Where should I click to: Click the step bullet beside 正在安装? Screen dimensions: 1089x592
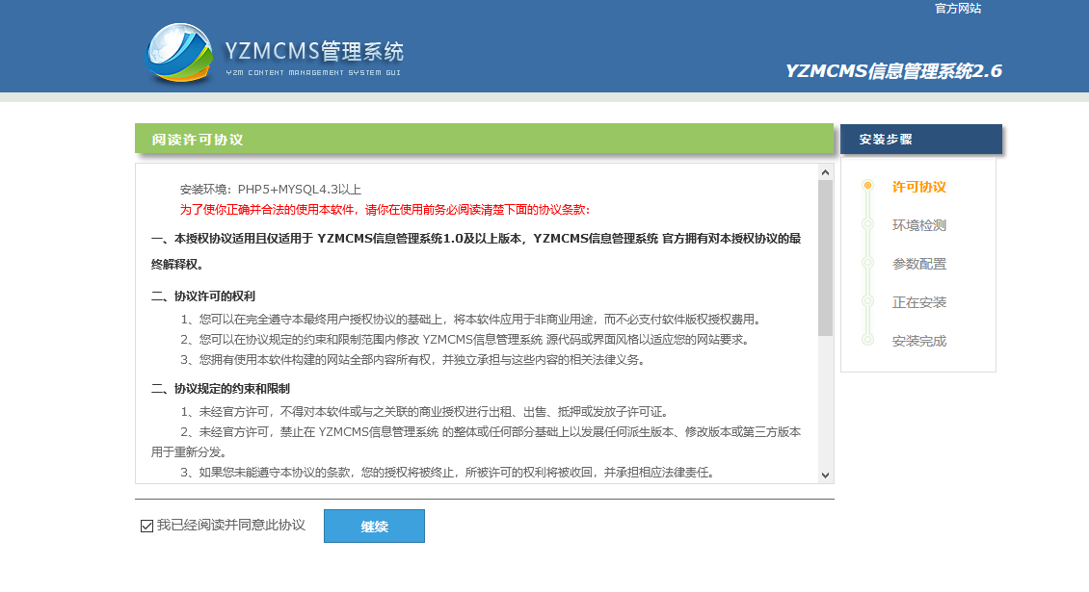pos(867,302)
